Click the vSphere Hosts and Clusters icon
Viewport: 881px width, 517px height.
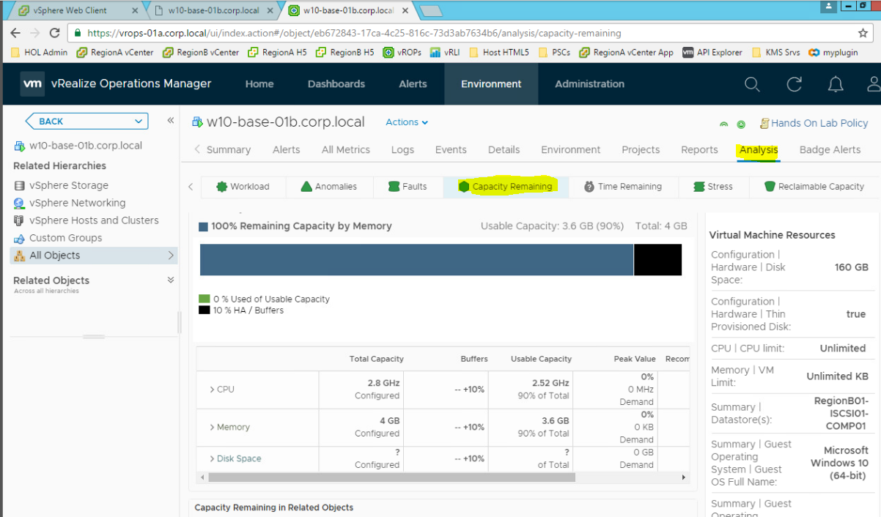(x=20, y=220)
